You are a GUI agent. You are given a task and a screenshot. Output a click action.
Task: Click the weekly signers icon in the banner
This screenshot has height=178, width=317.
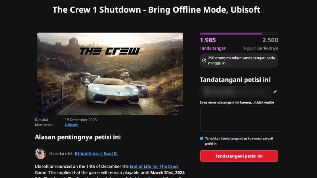pos(204,61)
